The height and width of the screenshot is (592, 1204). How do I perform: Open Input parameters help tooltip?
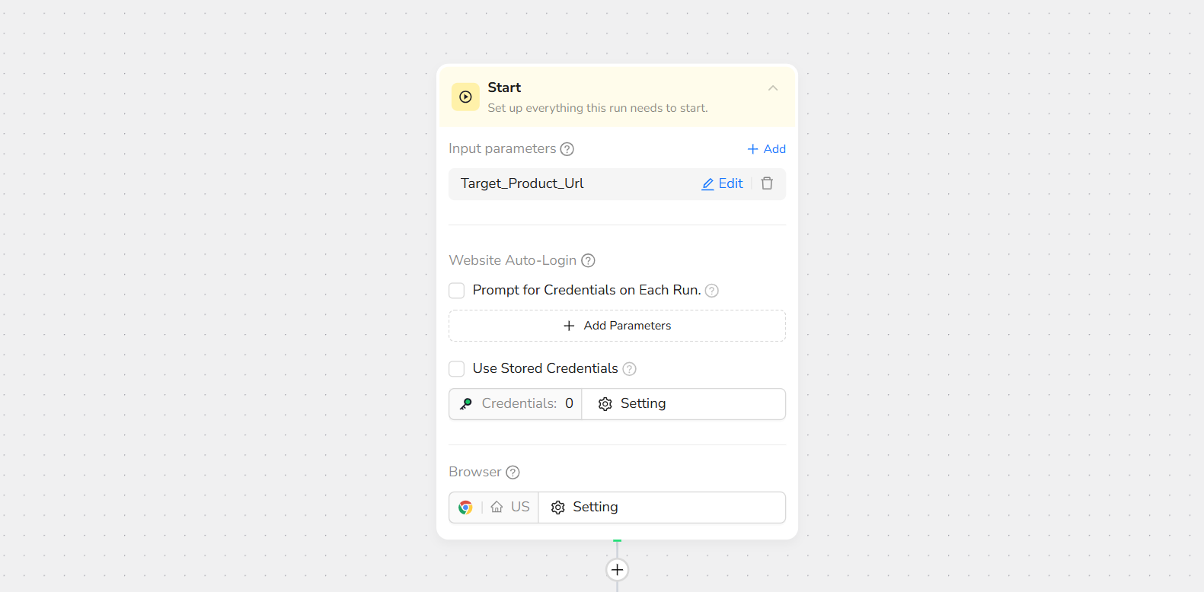click(567, 149)
